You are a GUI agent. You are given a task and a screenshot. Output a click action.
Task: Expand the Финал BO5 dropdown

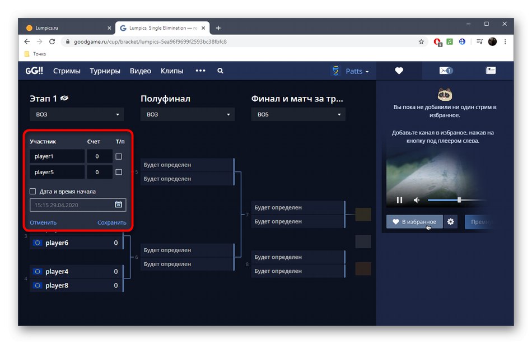pos(298,114)
